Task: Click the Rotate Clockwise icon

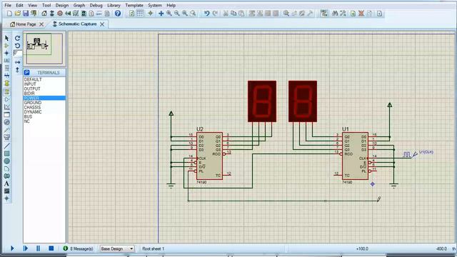Action: click(x=17, y=38)
